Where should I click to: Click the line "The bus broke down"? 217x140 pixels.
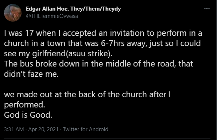coord(98,64)
